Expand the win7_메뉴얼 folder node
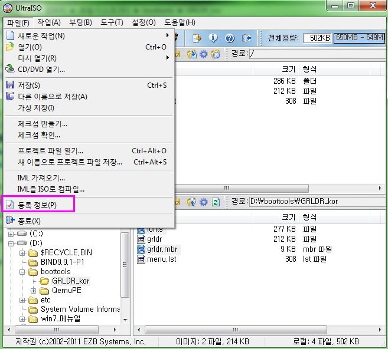The image size is (388, 349). [22, 319]
